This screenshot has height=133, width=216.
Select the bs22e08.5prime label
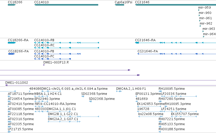(151, 114)
